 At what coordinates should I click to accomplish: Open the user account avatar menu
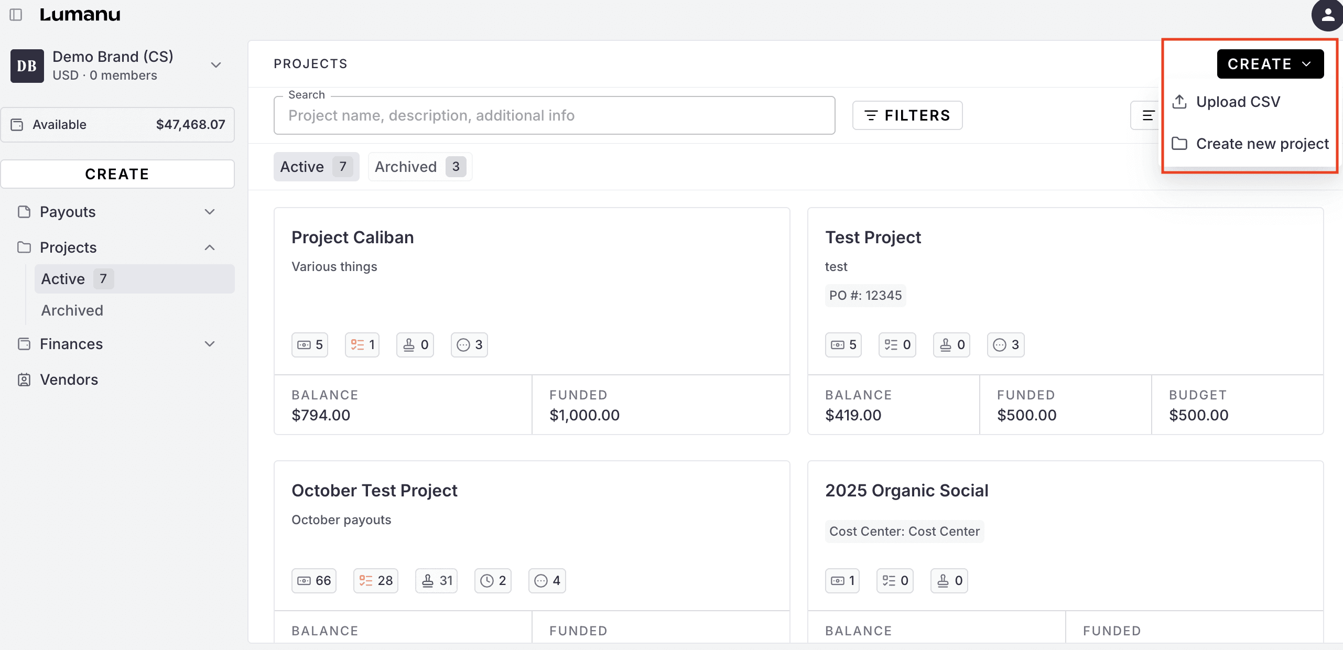tap(1327, 15)
